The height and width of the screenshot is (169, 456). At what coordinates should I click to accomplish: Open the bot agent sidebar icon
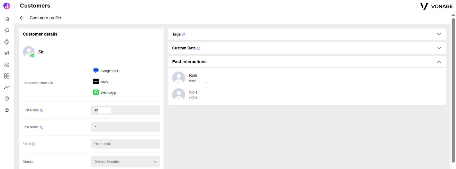[7, 42]
